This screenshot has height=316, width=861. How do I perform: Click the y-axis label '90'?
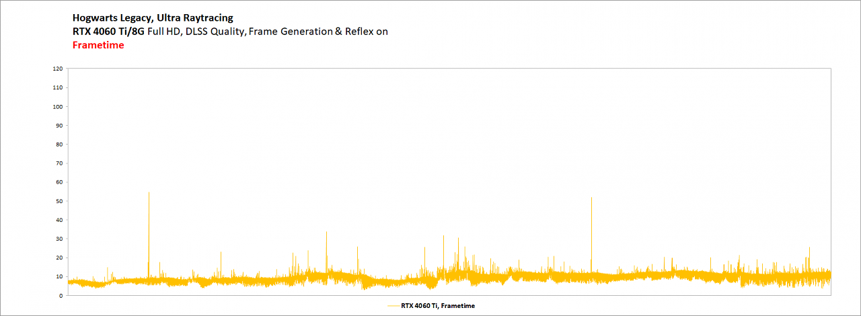pos(59,125)
